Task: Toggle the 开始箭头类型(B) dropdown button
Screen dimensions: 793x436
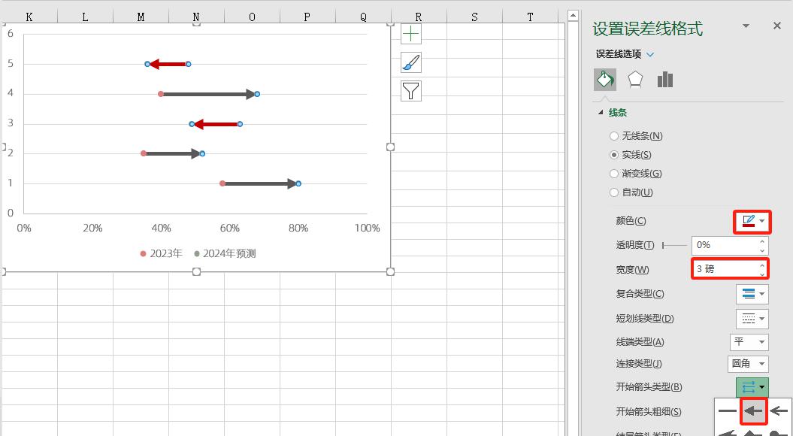Action: pyautogui.click(x=752, y=387)
